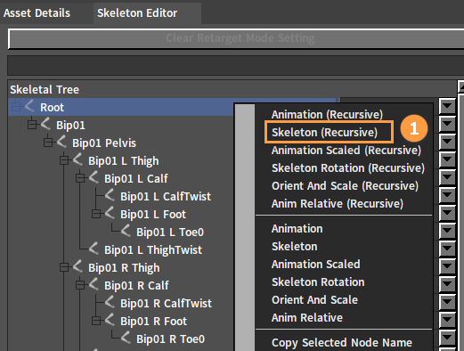Select Orient And Scale menu entry
Image resolution: width=464 pixels, height=351 pixels.
click(x=314, y=300)
